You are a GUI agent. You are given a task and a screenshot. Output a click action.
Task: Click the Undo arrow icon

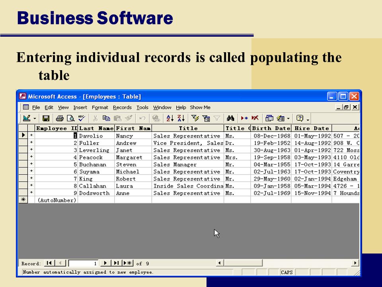coord(142,118)
